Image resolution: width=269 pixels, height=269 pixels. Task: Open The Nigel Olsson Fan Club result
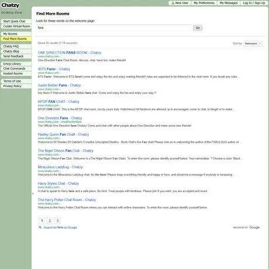65,151
